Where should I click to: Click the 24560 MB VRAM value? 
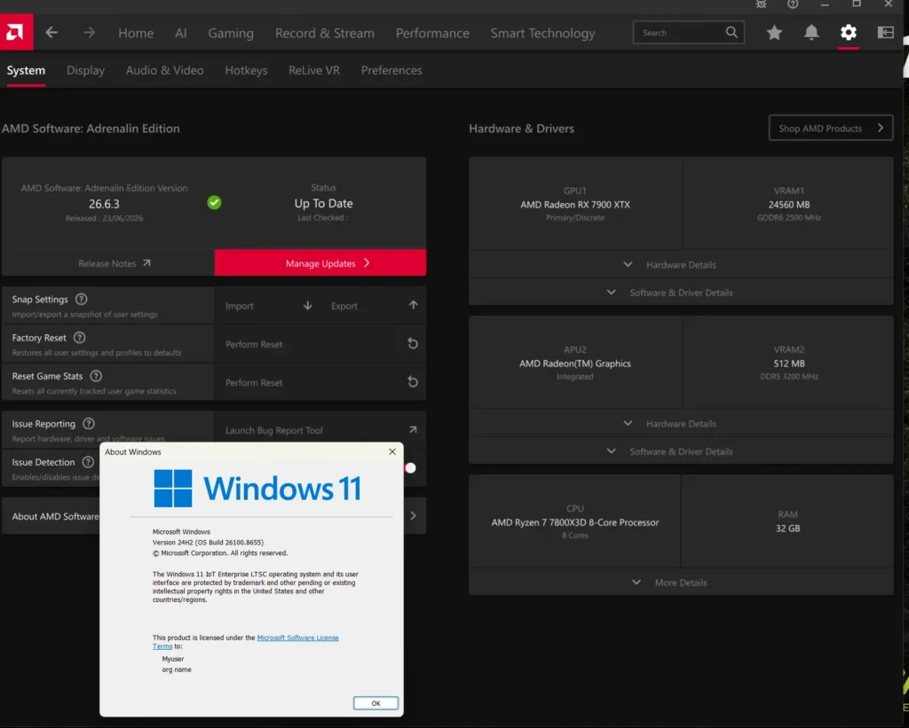[788, 205]
